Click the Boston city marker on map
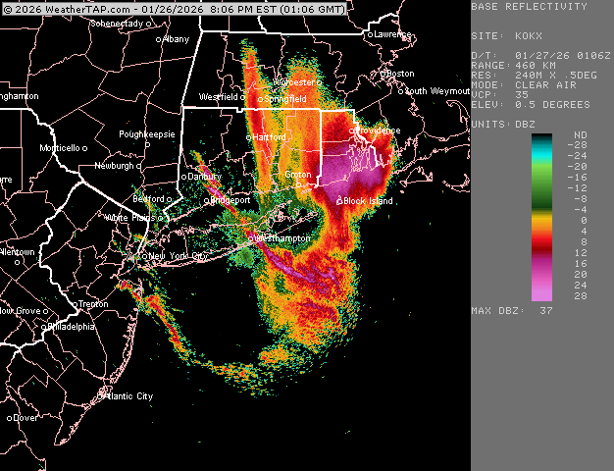 pyautogui.click(x=385, y=74)
